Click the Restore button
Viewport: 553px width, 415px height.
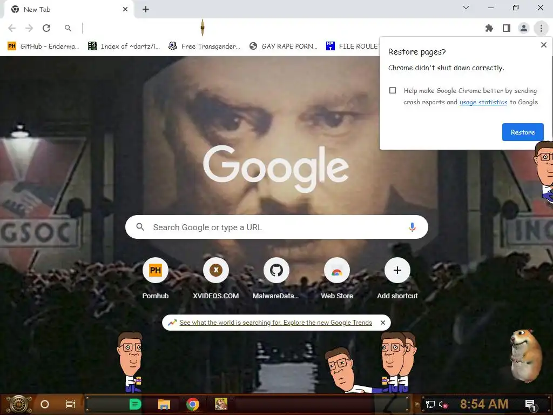[523, 132]
